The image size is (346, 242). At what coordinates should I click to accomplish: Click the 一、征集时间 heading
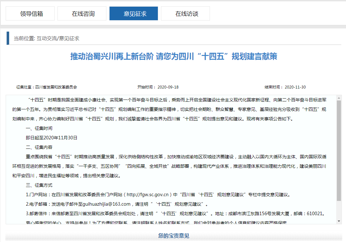(x=39, y=129)
